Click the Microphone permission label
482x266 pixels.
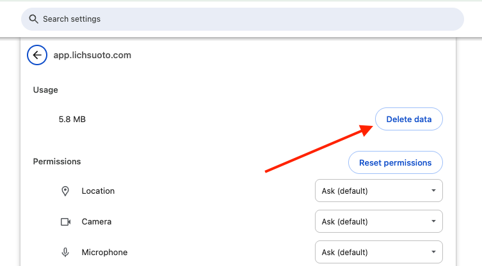tap(104, 253)
